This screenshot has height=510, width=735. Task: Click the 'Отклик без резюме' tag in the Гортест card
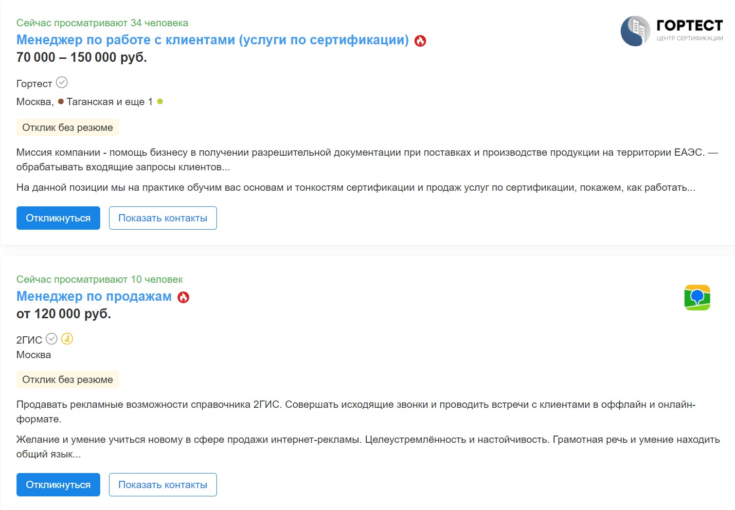(68, 127)
